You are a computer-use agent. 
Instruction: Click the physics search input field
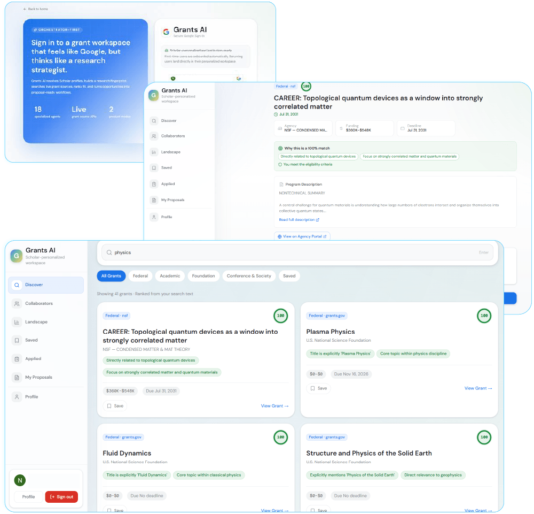(294, 252)
